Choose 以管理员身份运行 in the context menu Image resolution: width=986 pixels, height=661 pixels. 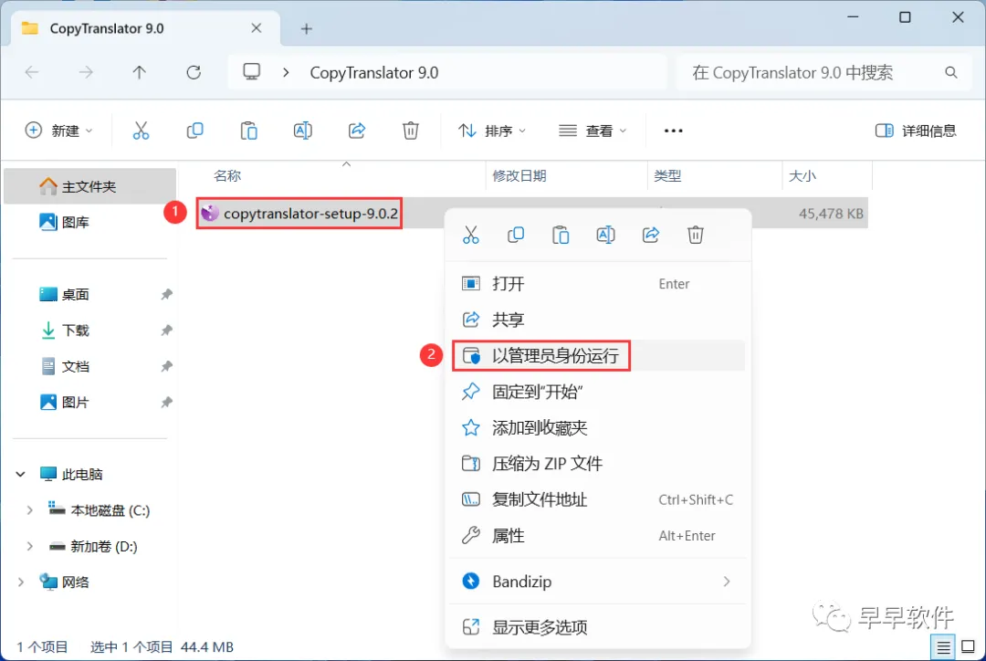(598, 356)
